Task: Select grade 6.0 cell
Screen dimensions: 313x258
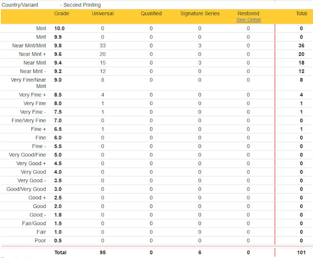Action: pyautogui.click(x=58, y=138)
